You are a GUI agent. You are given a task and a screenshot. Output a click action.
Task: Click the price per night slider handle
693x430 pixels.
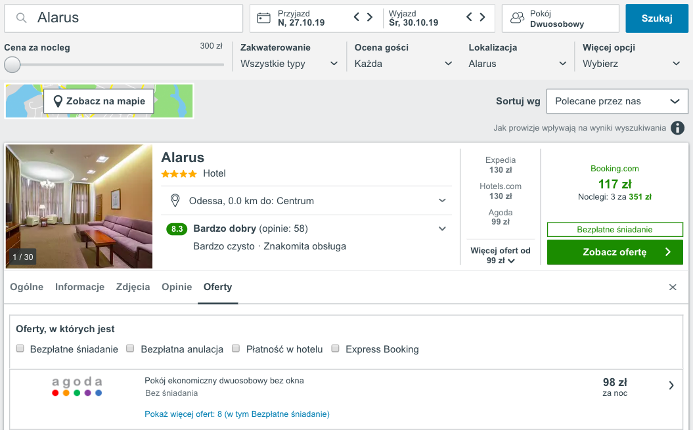[12, 64]
